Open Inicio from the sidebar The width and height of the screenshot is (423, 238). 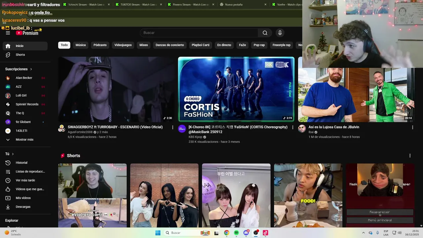coord(25,46)
